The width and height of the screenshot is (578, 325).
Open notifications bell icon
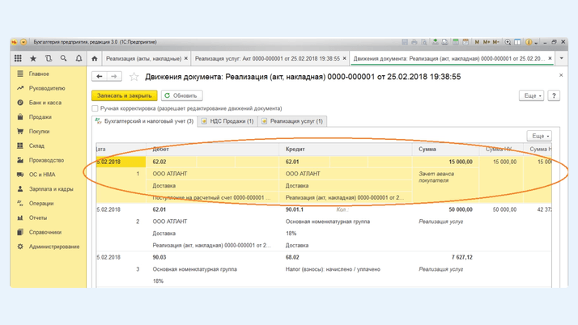79,58
